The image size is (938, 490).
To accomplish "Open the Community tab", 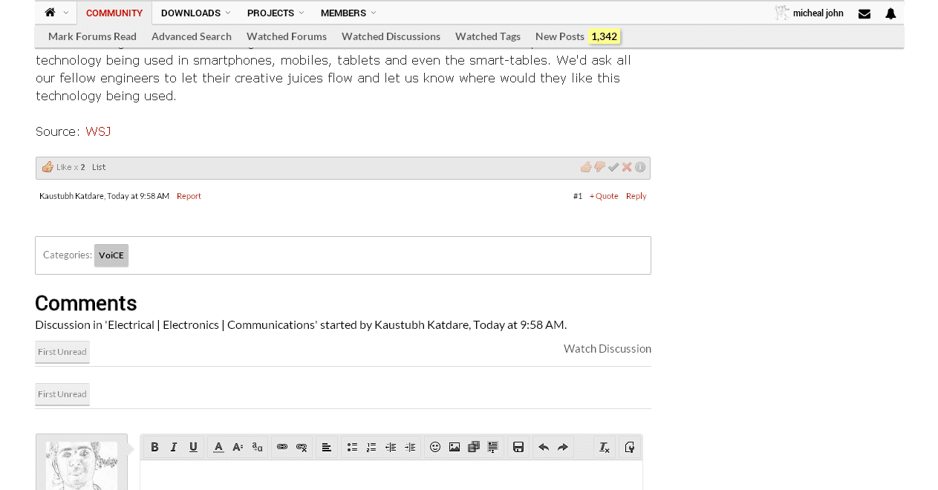I will [x=114, y=13].
